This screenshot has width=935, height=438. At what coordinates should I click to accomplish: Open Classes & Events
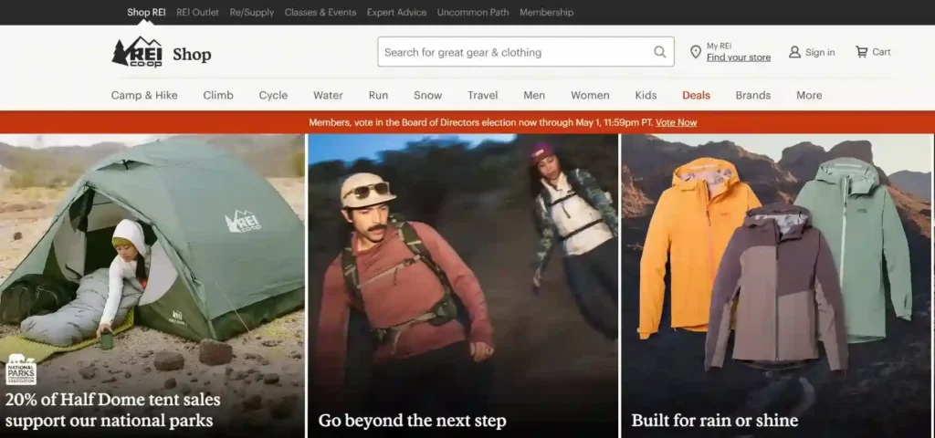coord(320,12)
